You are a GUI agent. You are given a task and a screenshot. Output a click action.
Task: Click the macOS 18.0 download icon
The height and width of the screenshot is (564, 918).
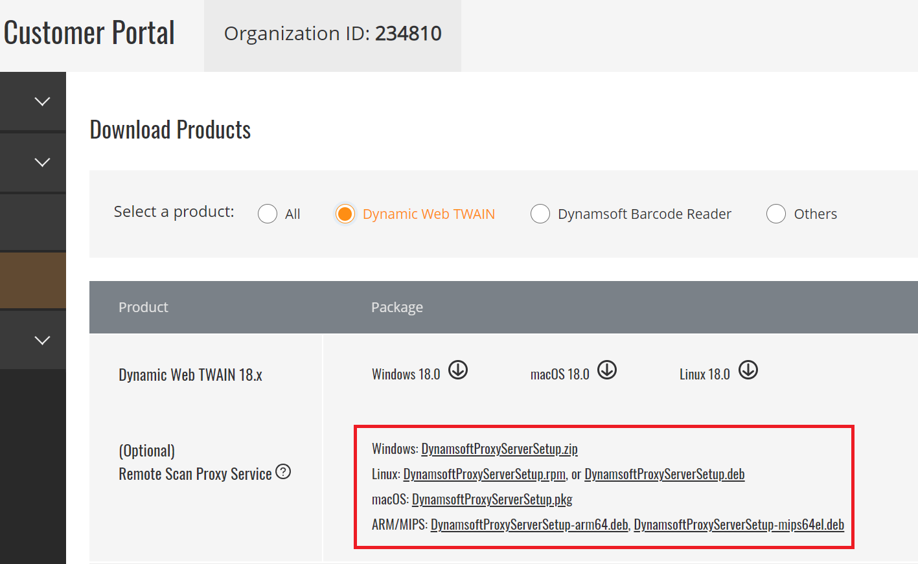coord(607,370)
